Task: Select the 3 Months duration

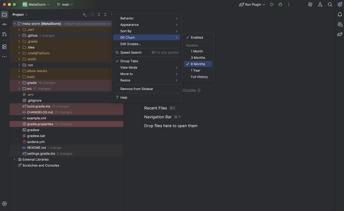Action: [198, 58]
